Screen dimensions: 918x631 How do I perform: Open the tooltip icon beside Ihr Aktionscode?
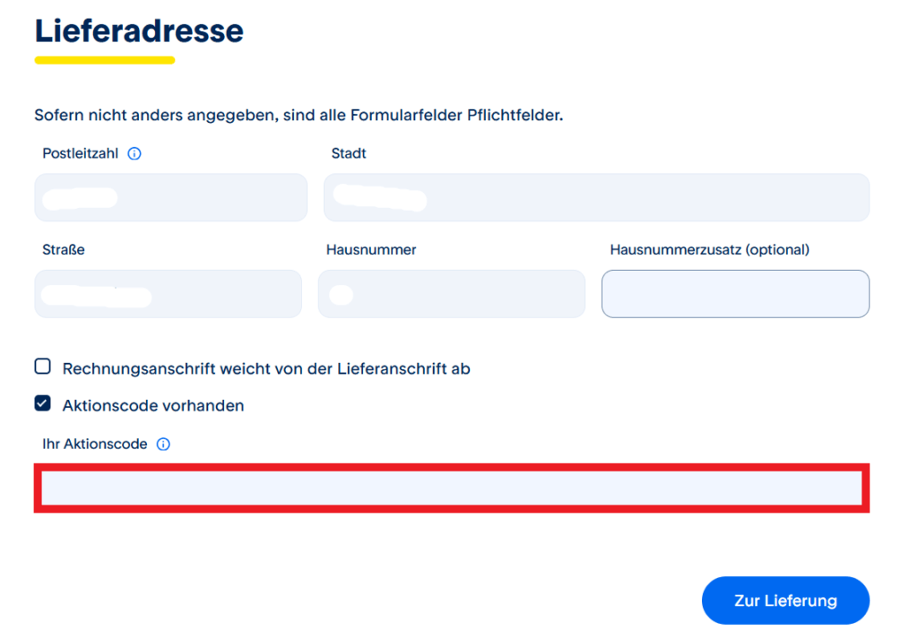pyautogui.click(x=162, y=444)
